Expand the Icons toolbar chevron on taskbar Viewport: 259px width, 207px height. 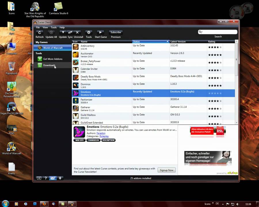[213, 203]
